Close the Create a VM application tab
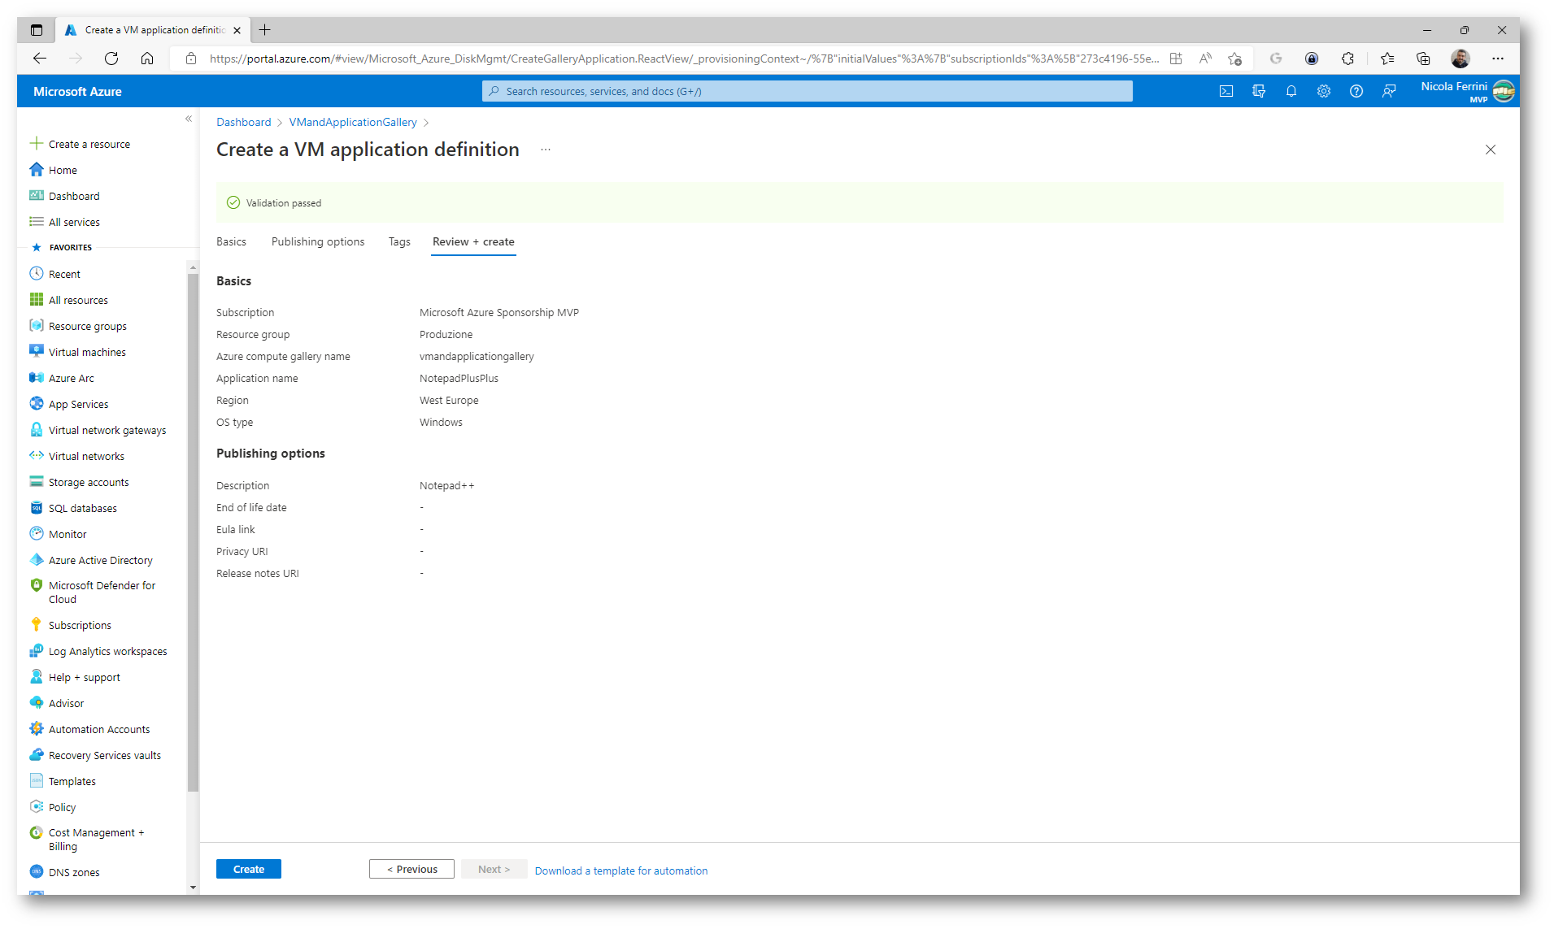The image size is (1554, 929). (x=237, y=30)
